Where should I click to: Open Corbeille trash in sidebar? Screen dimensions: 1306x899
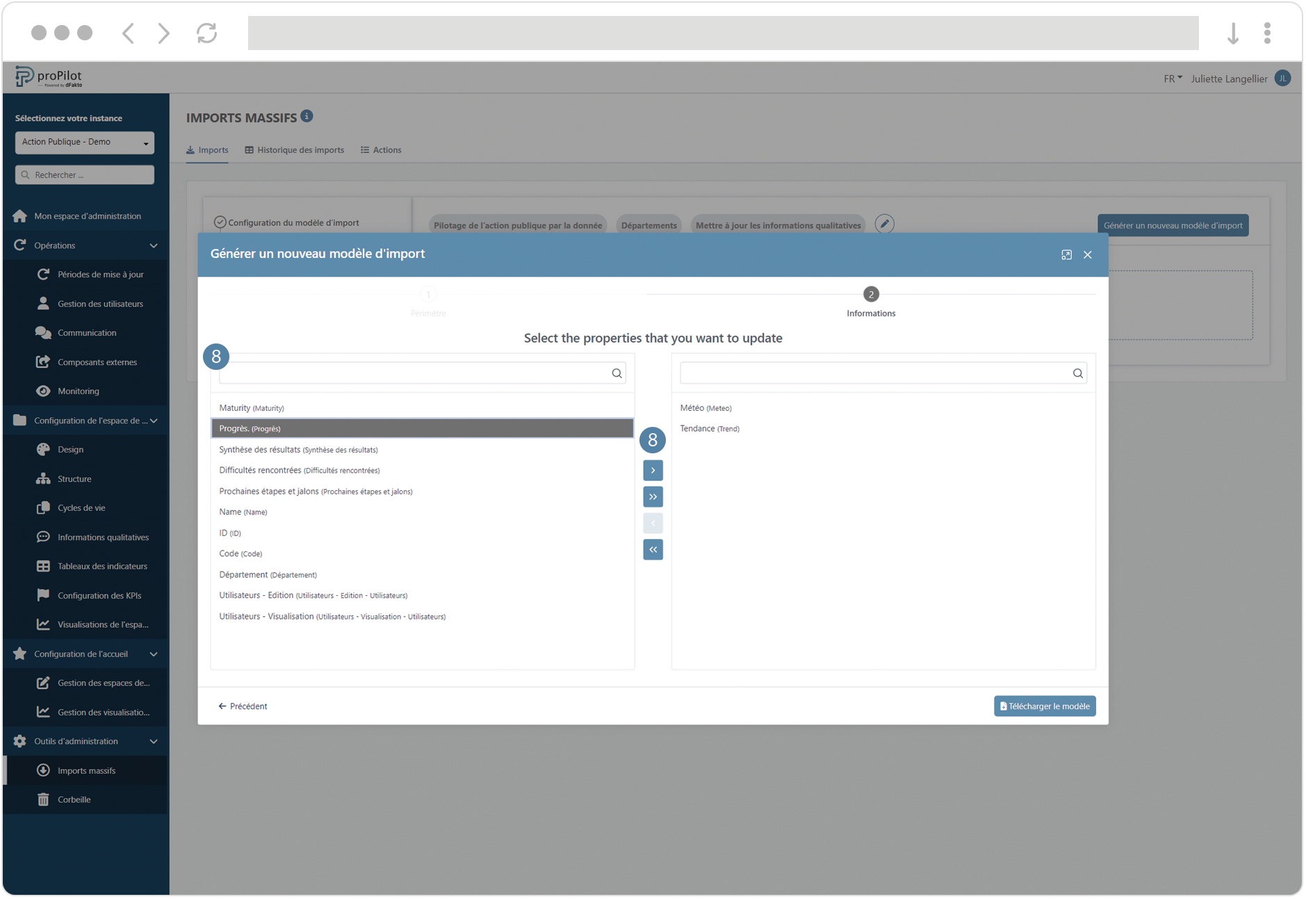coord(74,800)
